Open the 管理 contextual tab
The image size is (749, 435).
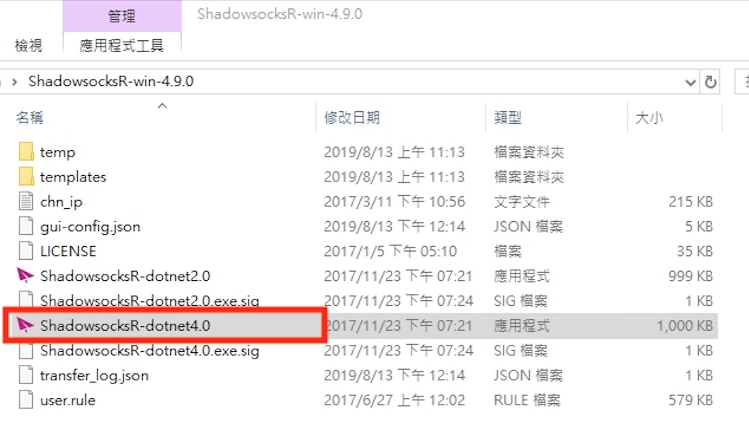(x=122, y=16)
